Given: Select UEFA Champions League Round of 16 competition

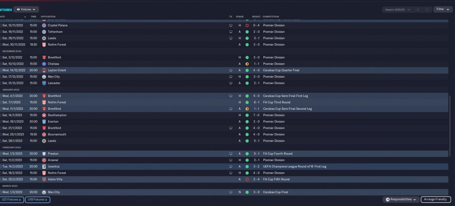Looking at the screenshot, I should (295, 167).
